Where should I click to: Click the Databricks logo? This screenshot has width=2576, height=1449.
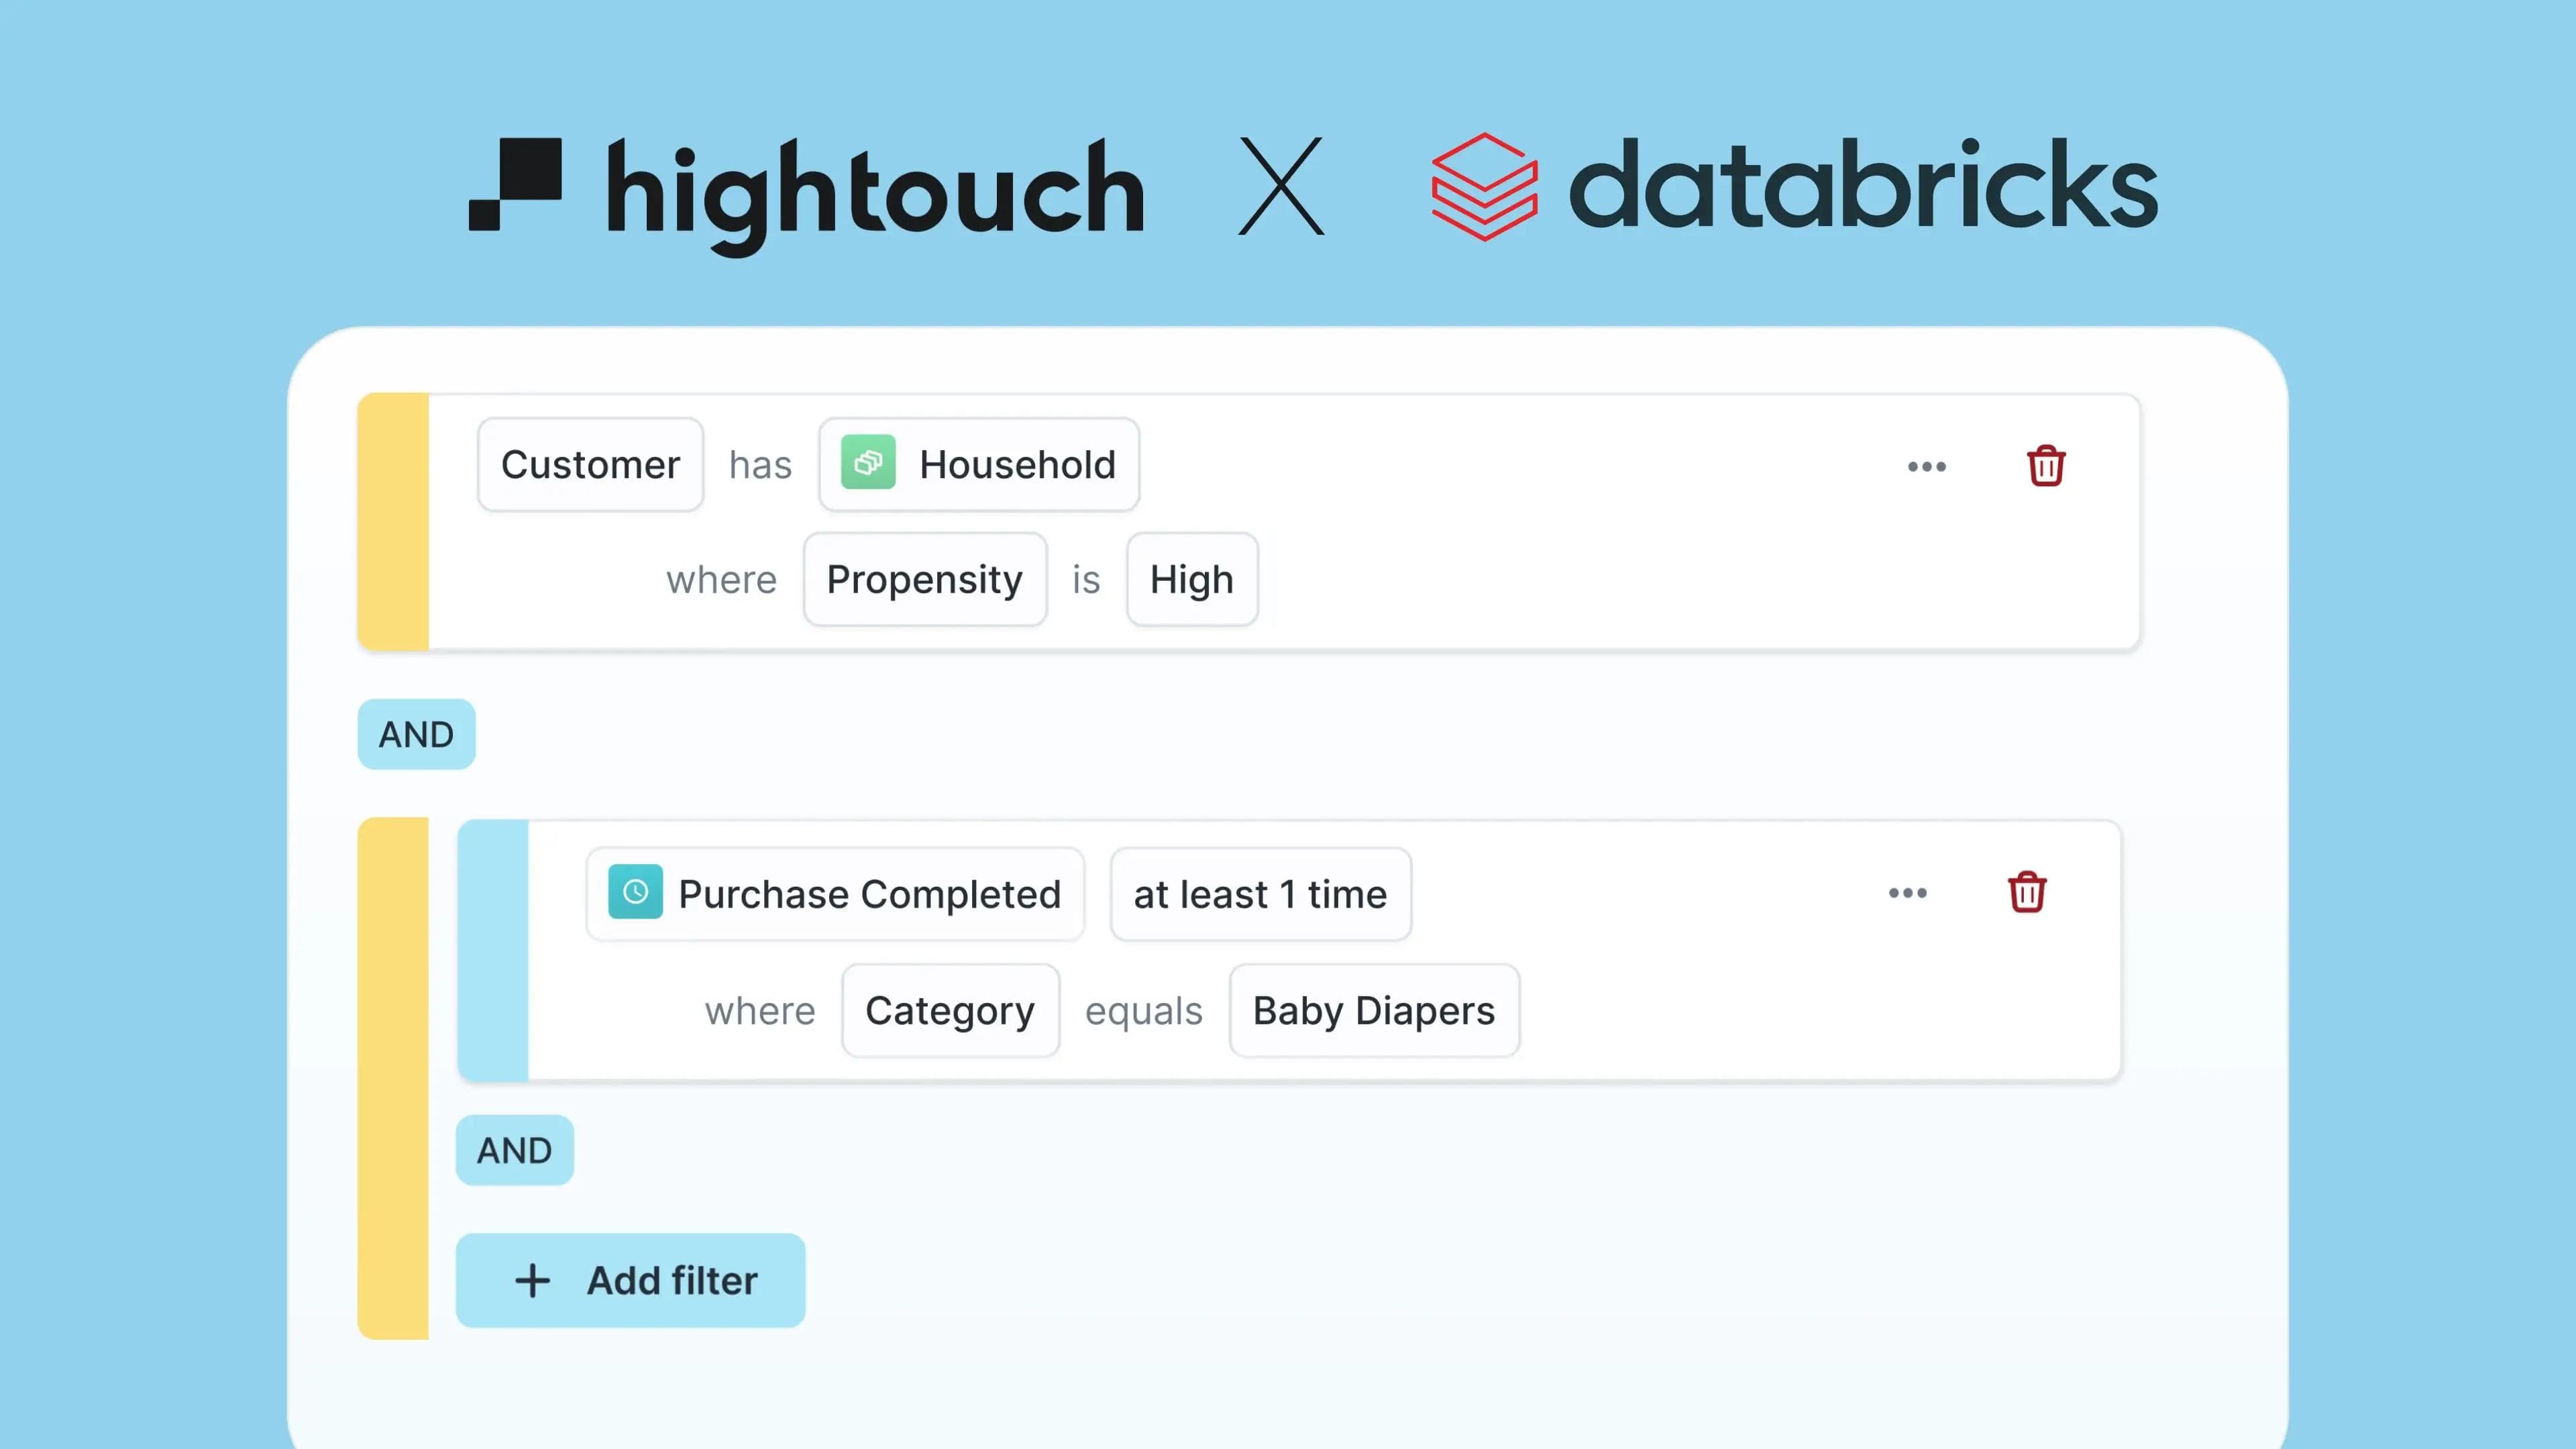coord(1794,187)
